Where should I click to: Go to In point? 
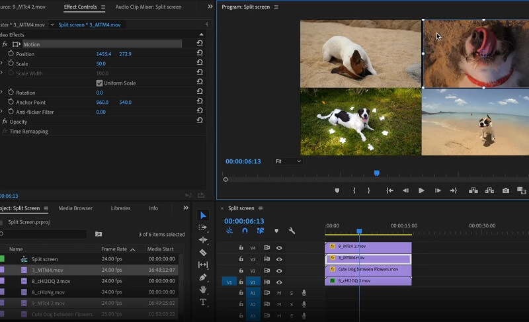point(389,190)
